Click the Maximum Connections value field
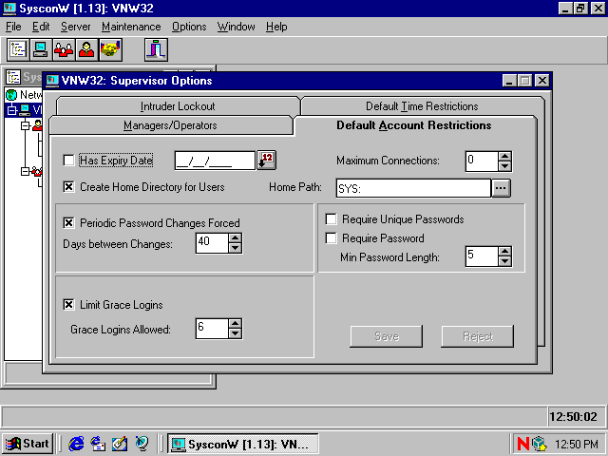Screen dimensions: 608x456 482,161
